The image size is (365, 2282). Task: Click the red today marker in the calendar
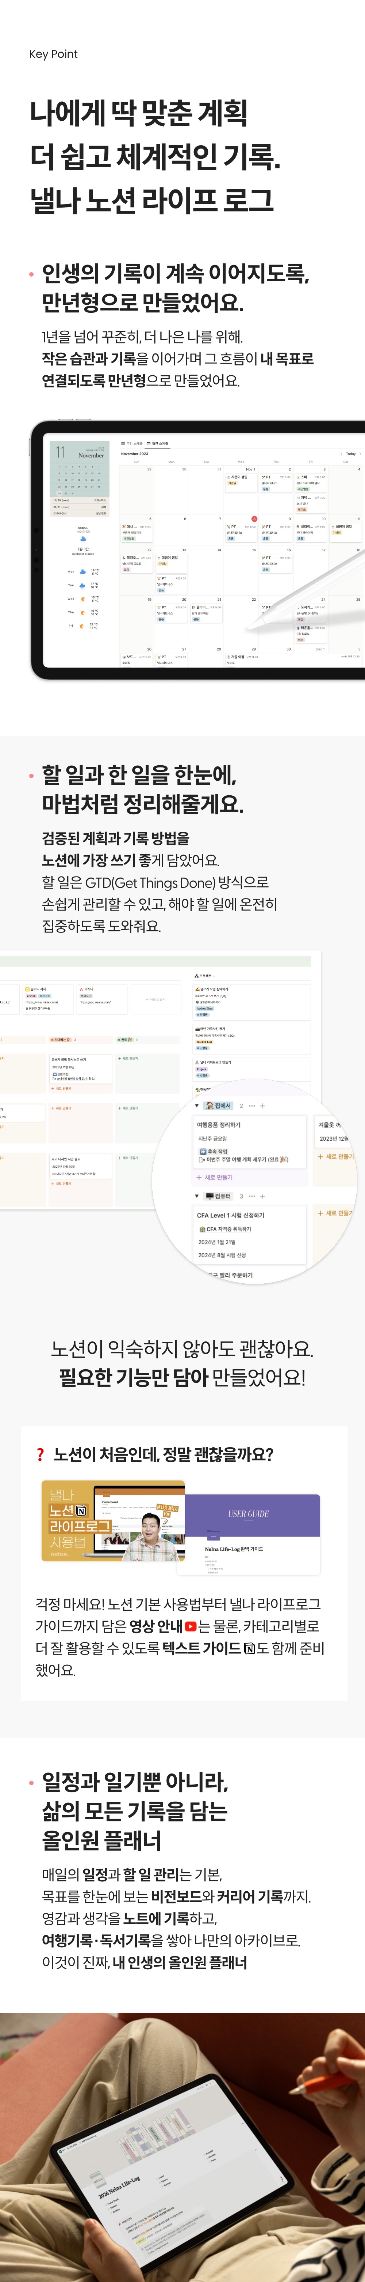(x=254, y=518)
